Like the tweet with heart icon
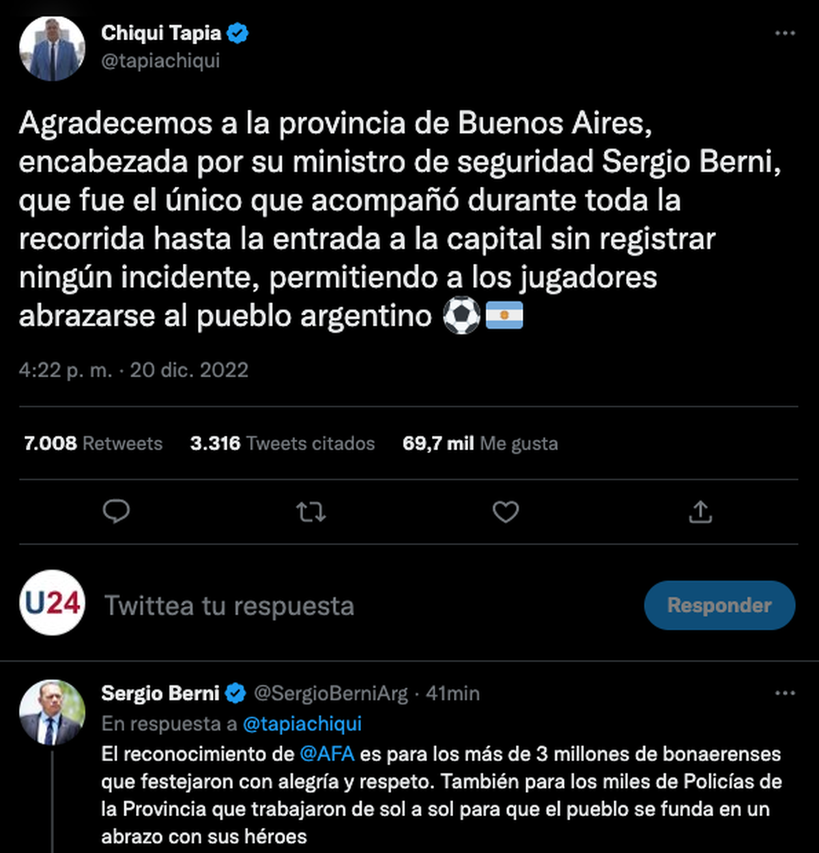This screenshot has height=853, width=819. pyautogui.click(x=506, y=512)
